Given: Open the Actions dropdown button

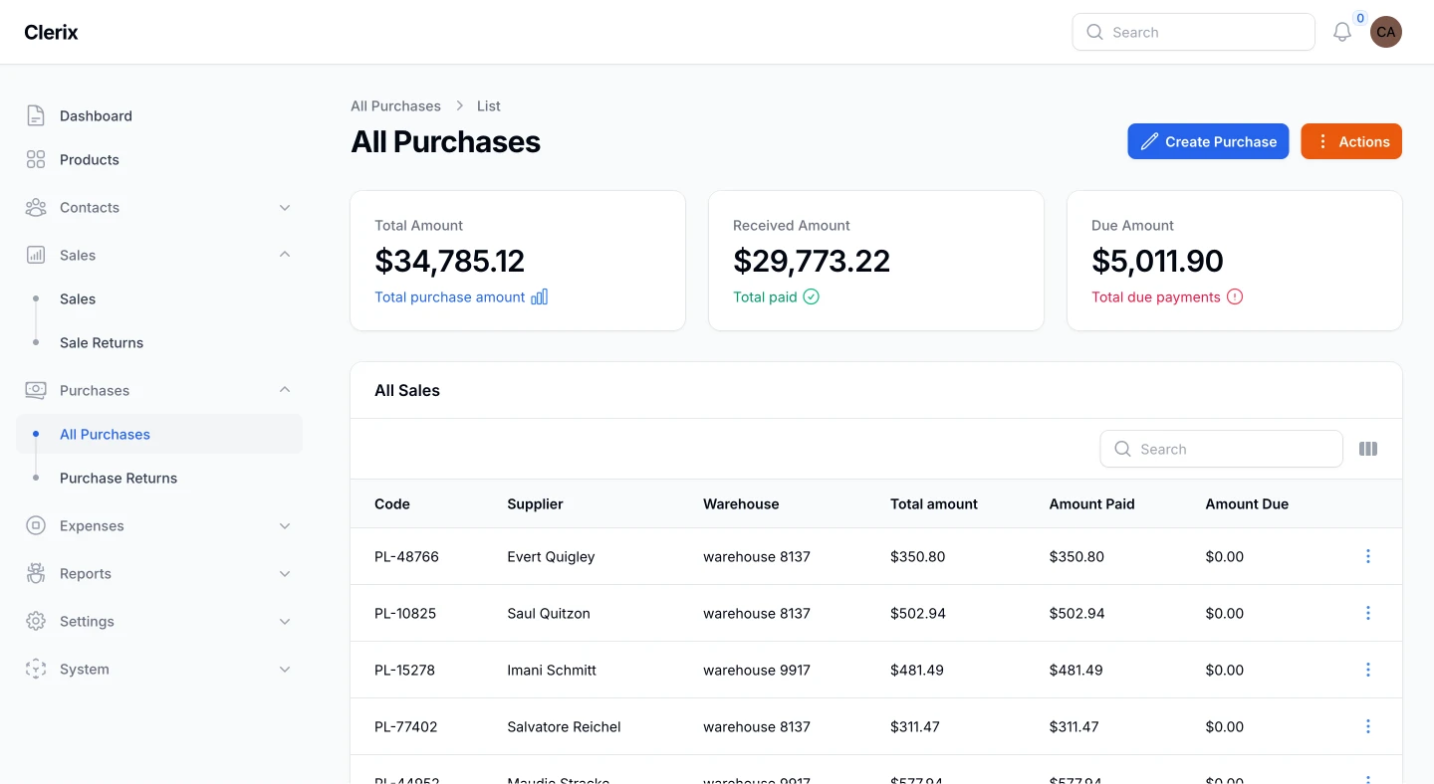Looking at the screenshot, I should 1351,141.
